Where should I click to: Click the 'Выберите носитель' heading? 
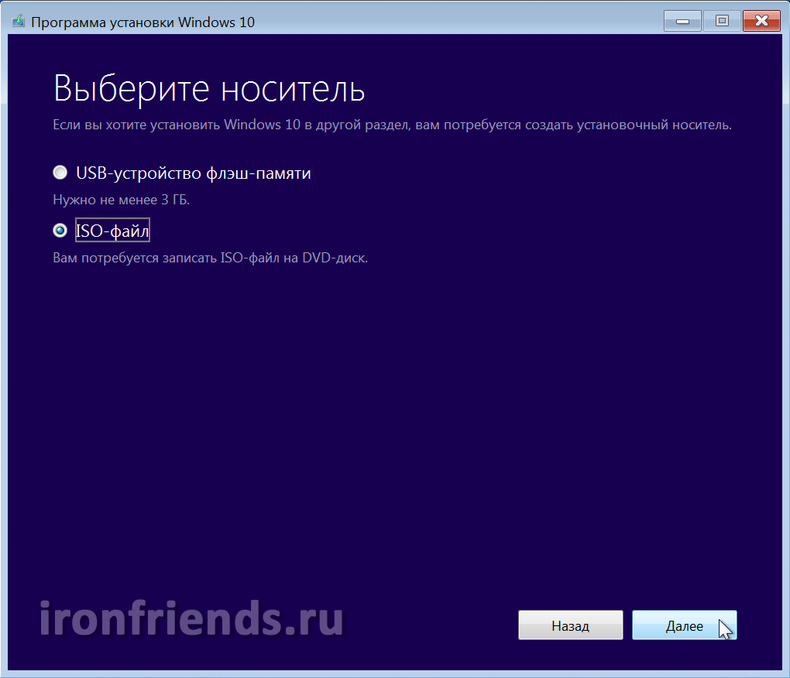click(x=209, y=88)
